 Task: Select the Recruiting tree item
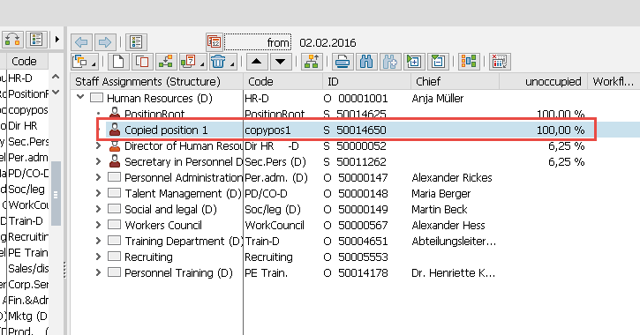click(x=148, y=257)
